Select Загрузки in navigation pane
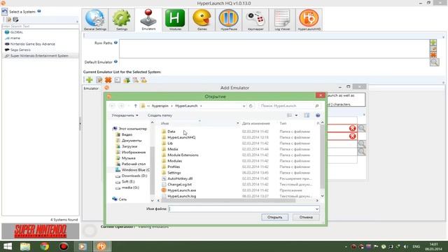Screen dimensions: 448x252 coord(129,146)
